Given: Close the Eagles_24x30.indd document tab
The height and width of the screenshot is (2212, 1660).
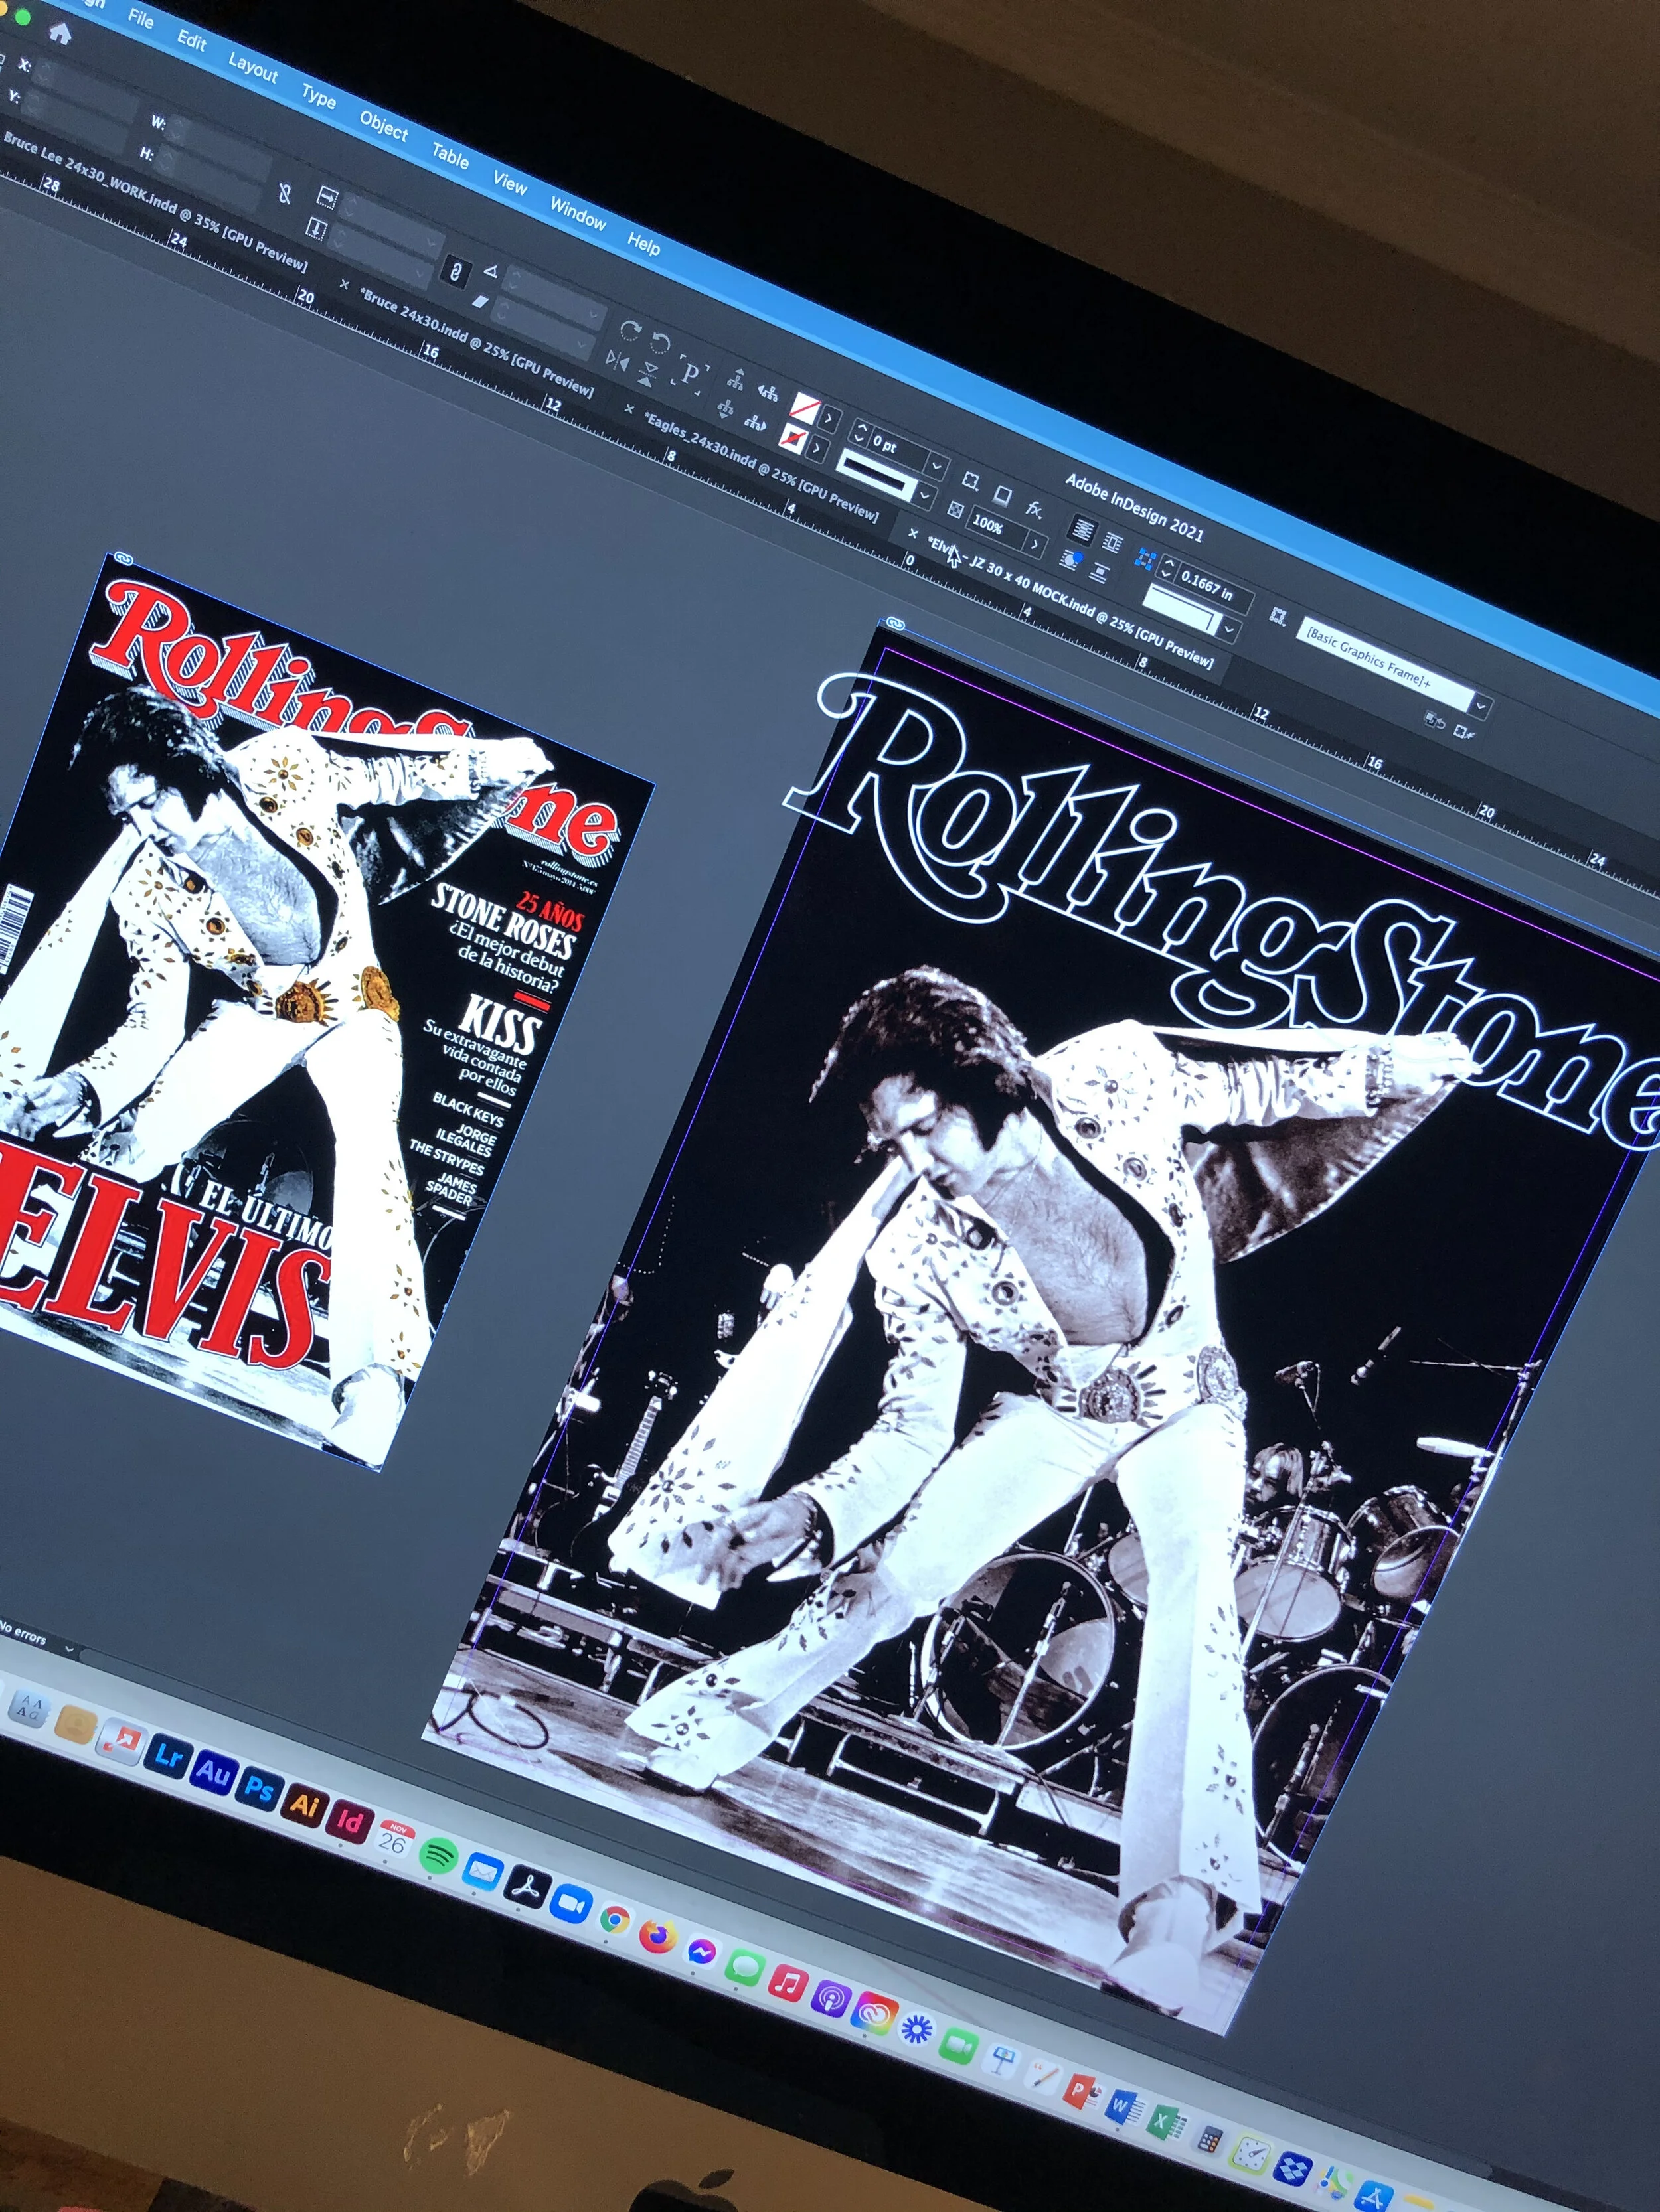Looking at the screenshot, I should coord(629,409).
